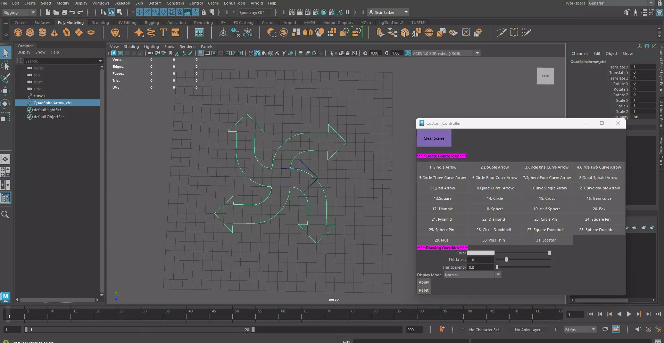This screenshot has height=343, width=664.
Task: Select the Lasso tool in the toolbox
Action: tap(6, 65)
